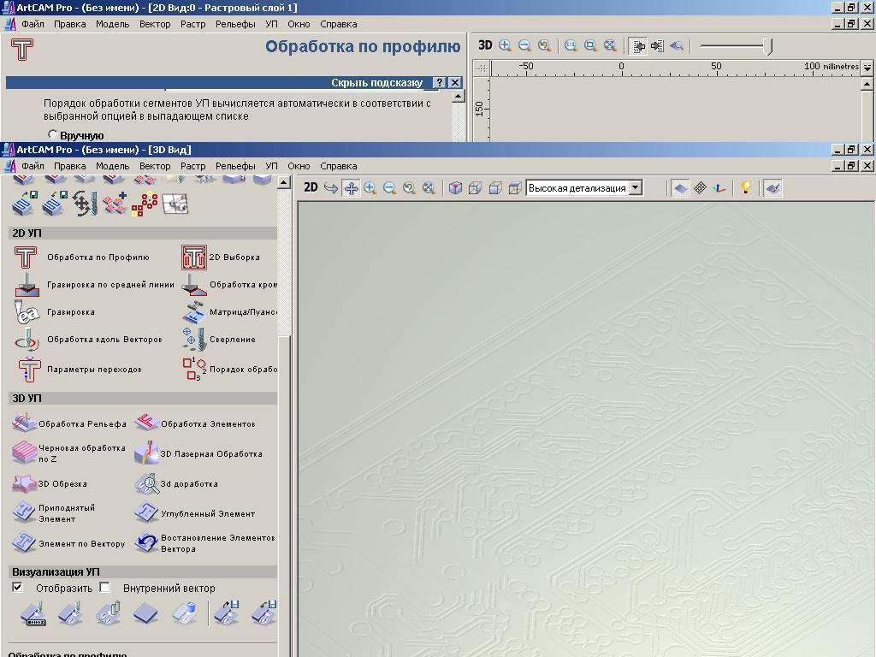Image resolution: width=876 pixels, height=657 pixels.
Task: Open Параметры переходов tool
Action: pyautogui.click(x=28, y=370)
